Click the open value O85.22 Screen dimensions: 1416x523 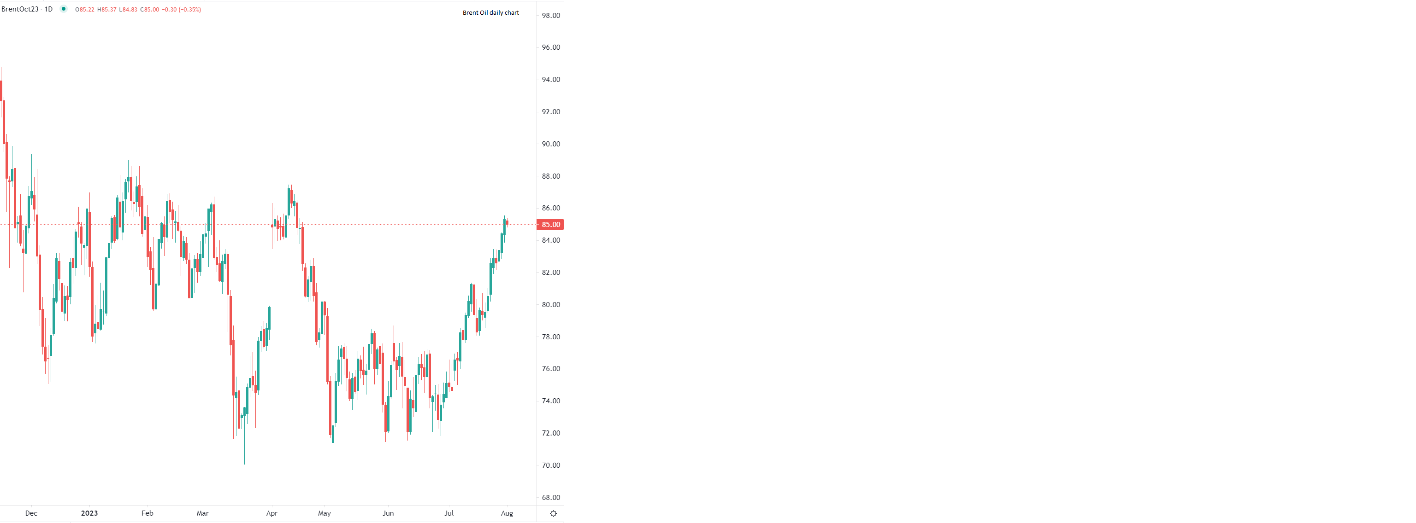85,10
